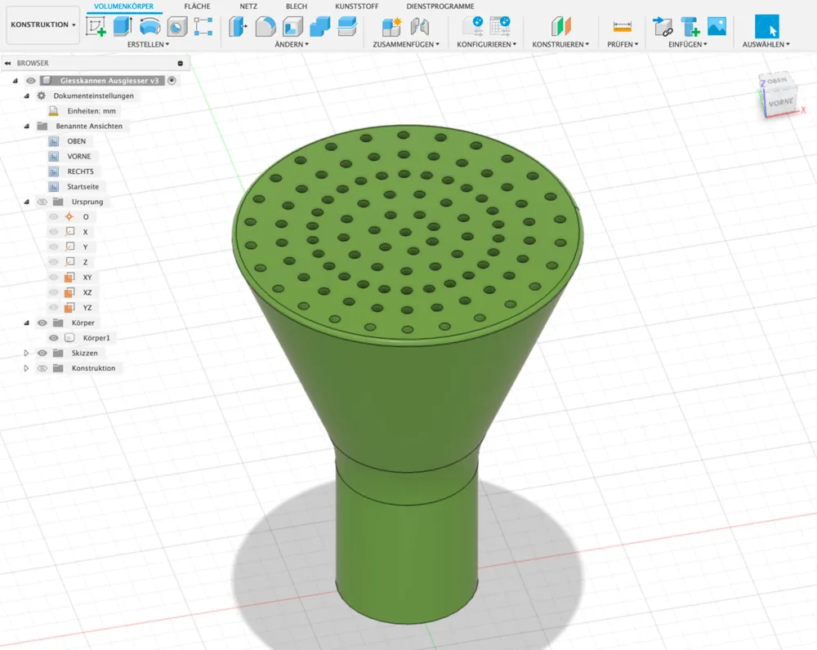Click the configuration table icon
The height and width of the screenshot is (650, 817).
point(500,26)
